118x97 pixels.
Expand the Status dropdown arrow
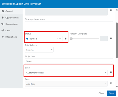60,38
